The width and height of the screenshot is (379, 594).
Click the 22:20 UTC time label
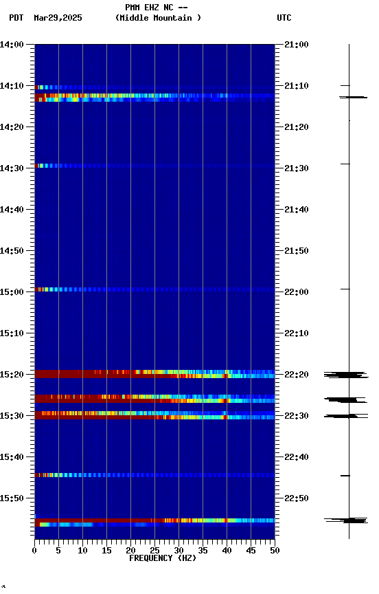click(x=297, y=375)
